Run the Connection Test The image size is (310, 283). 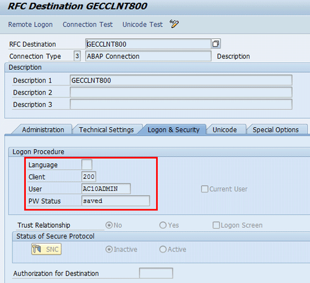coord(87,24)
